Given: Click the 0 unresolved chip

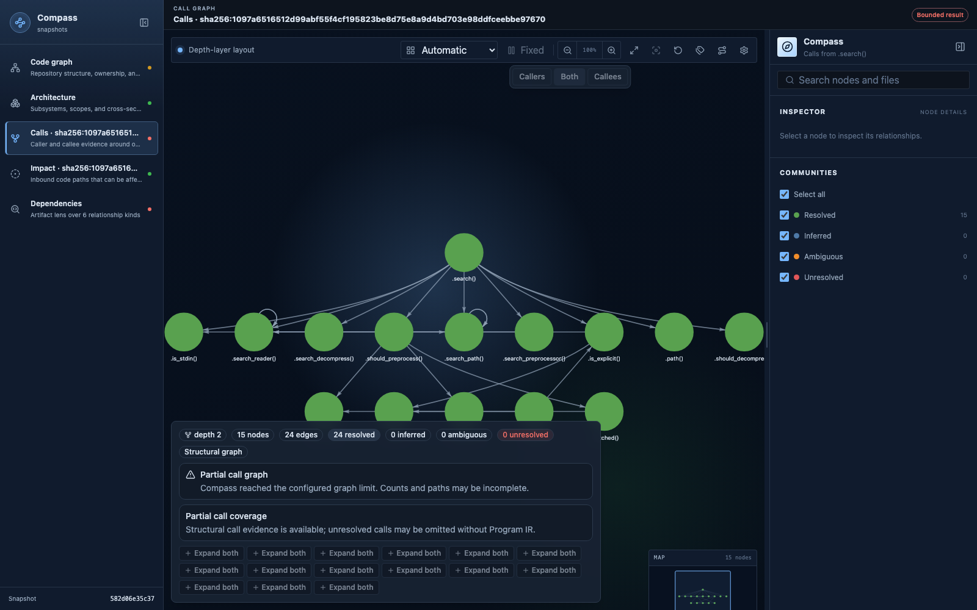Looking at the screenshot, I should click(525, 435).
